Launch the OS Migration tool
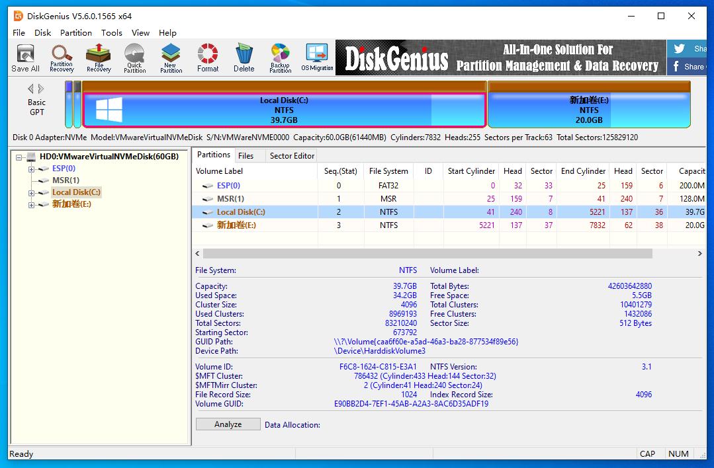 [x=317, y=58]
